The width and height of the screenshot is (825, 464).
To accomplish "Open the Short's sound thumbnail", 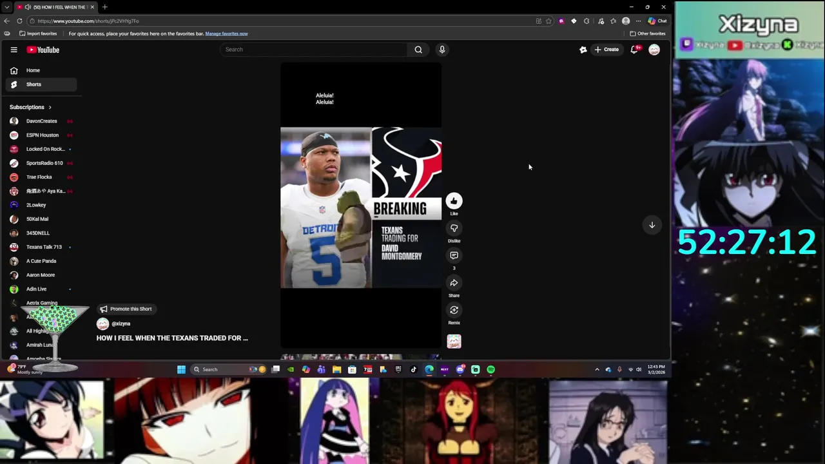I will click(x=454, y=342).
